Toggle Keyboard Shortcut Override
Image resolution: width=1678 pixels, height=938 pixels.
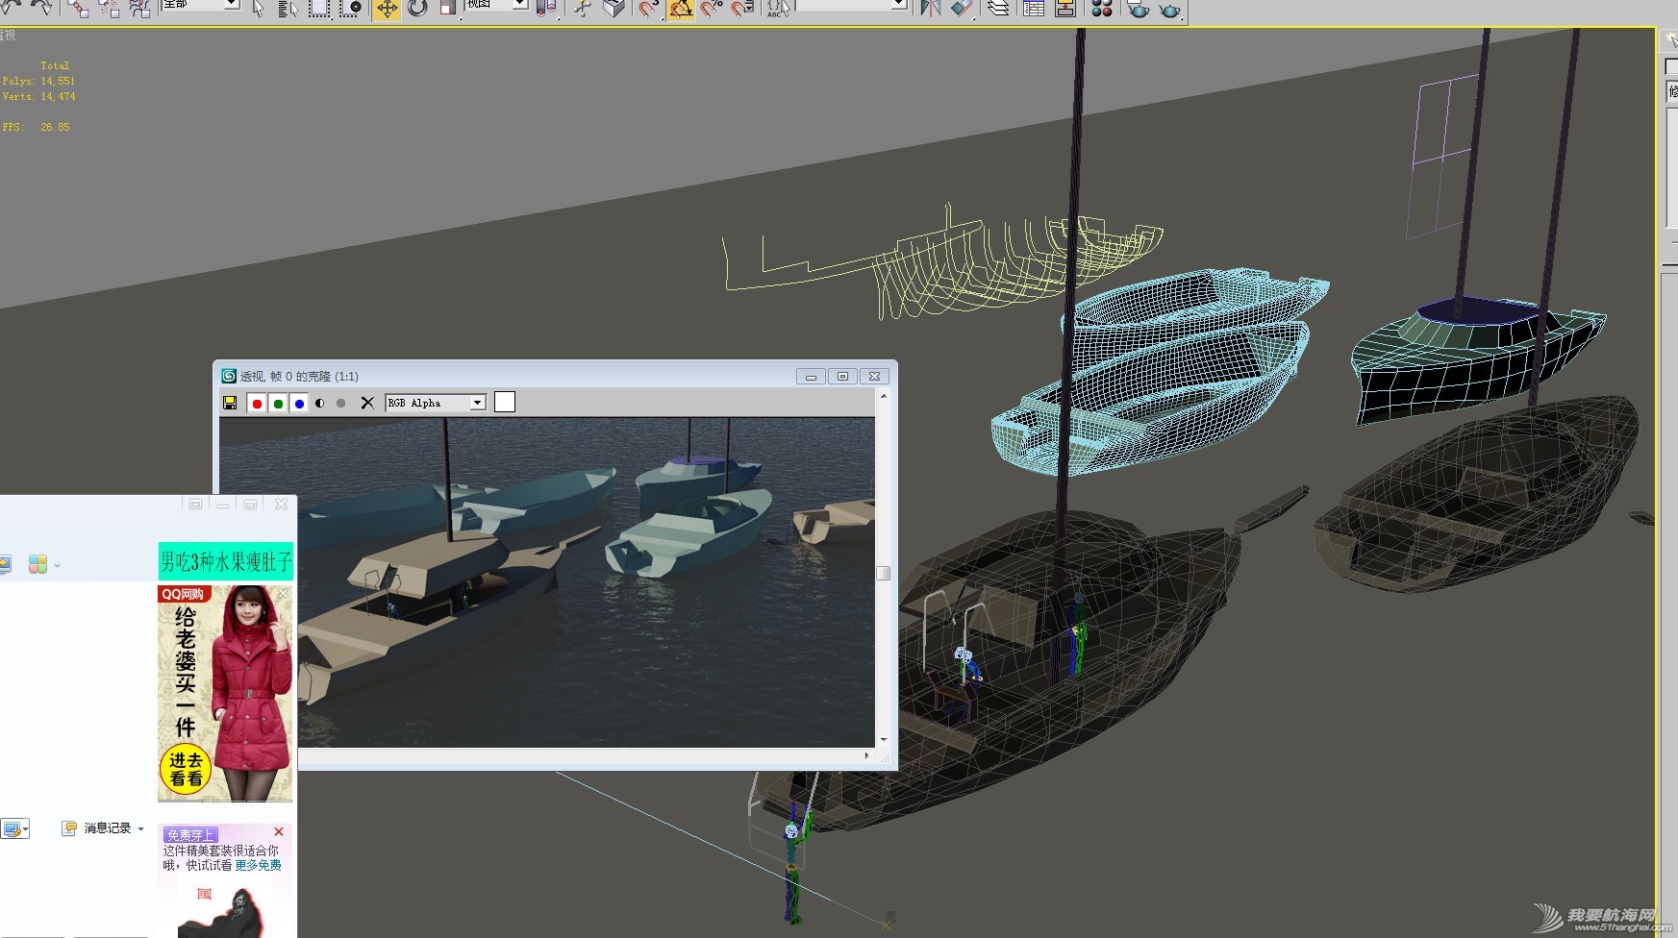614,9
